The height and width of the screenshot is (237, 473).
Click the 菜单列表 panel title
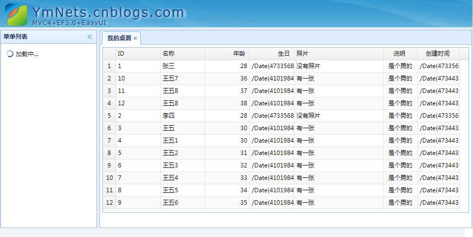pos(15,37)
